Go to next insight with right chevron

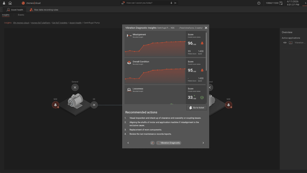pos(203,143)
